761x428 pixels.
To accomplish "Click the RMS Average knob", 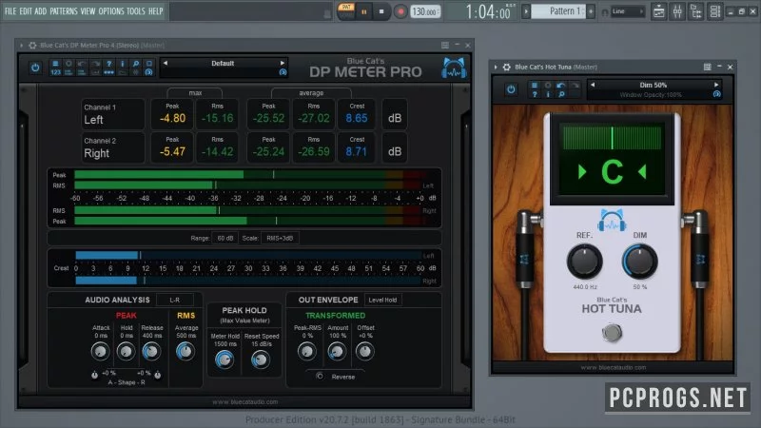I will pos(185,351).
